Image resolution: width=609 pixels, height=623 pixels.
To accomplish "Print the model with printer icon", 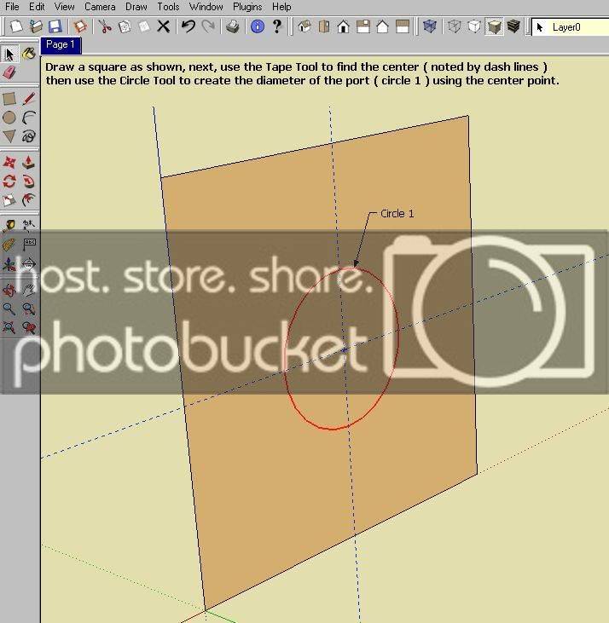I will tap(233, 27).
